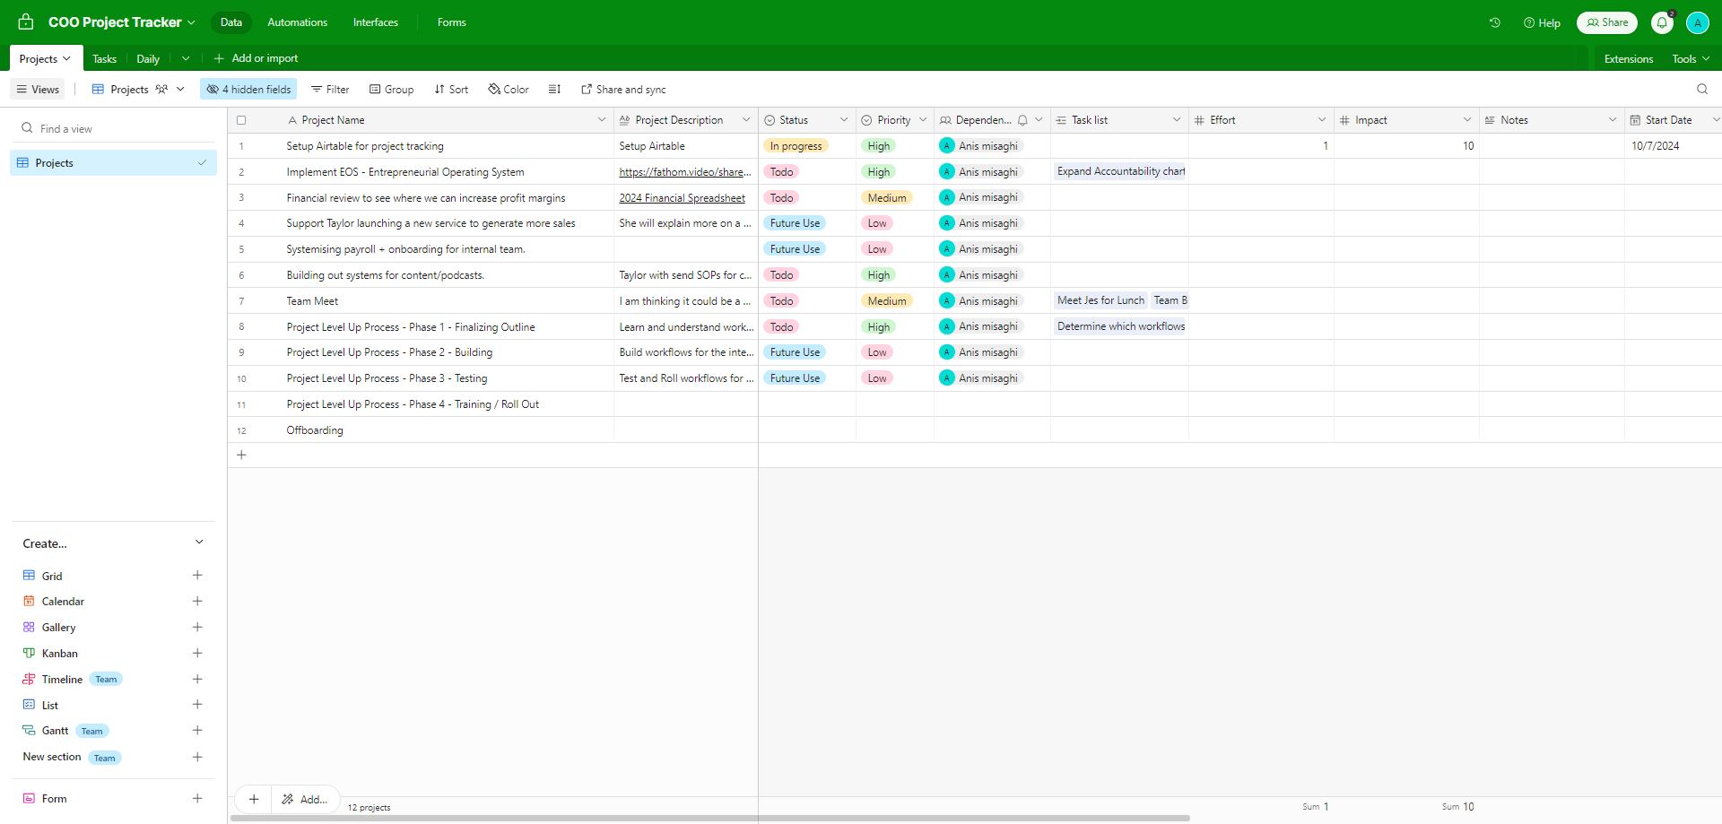The image size is (1722, 824).
Task: Click the Future Use tag in row 4
Action: pos(795,223)
